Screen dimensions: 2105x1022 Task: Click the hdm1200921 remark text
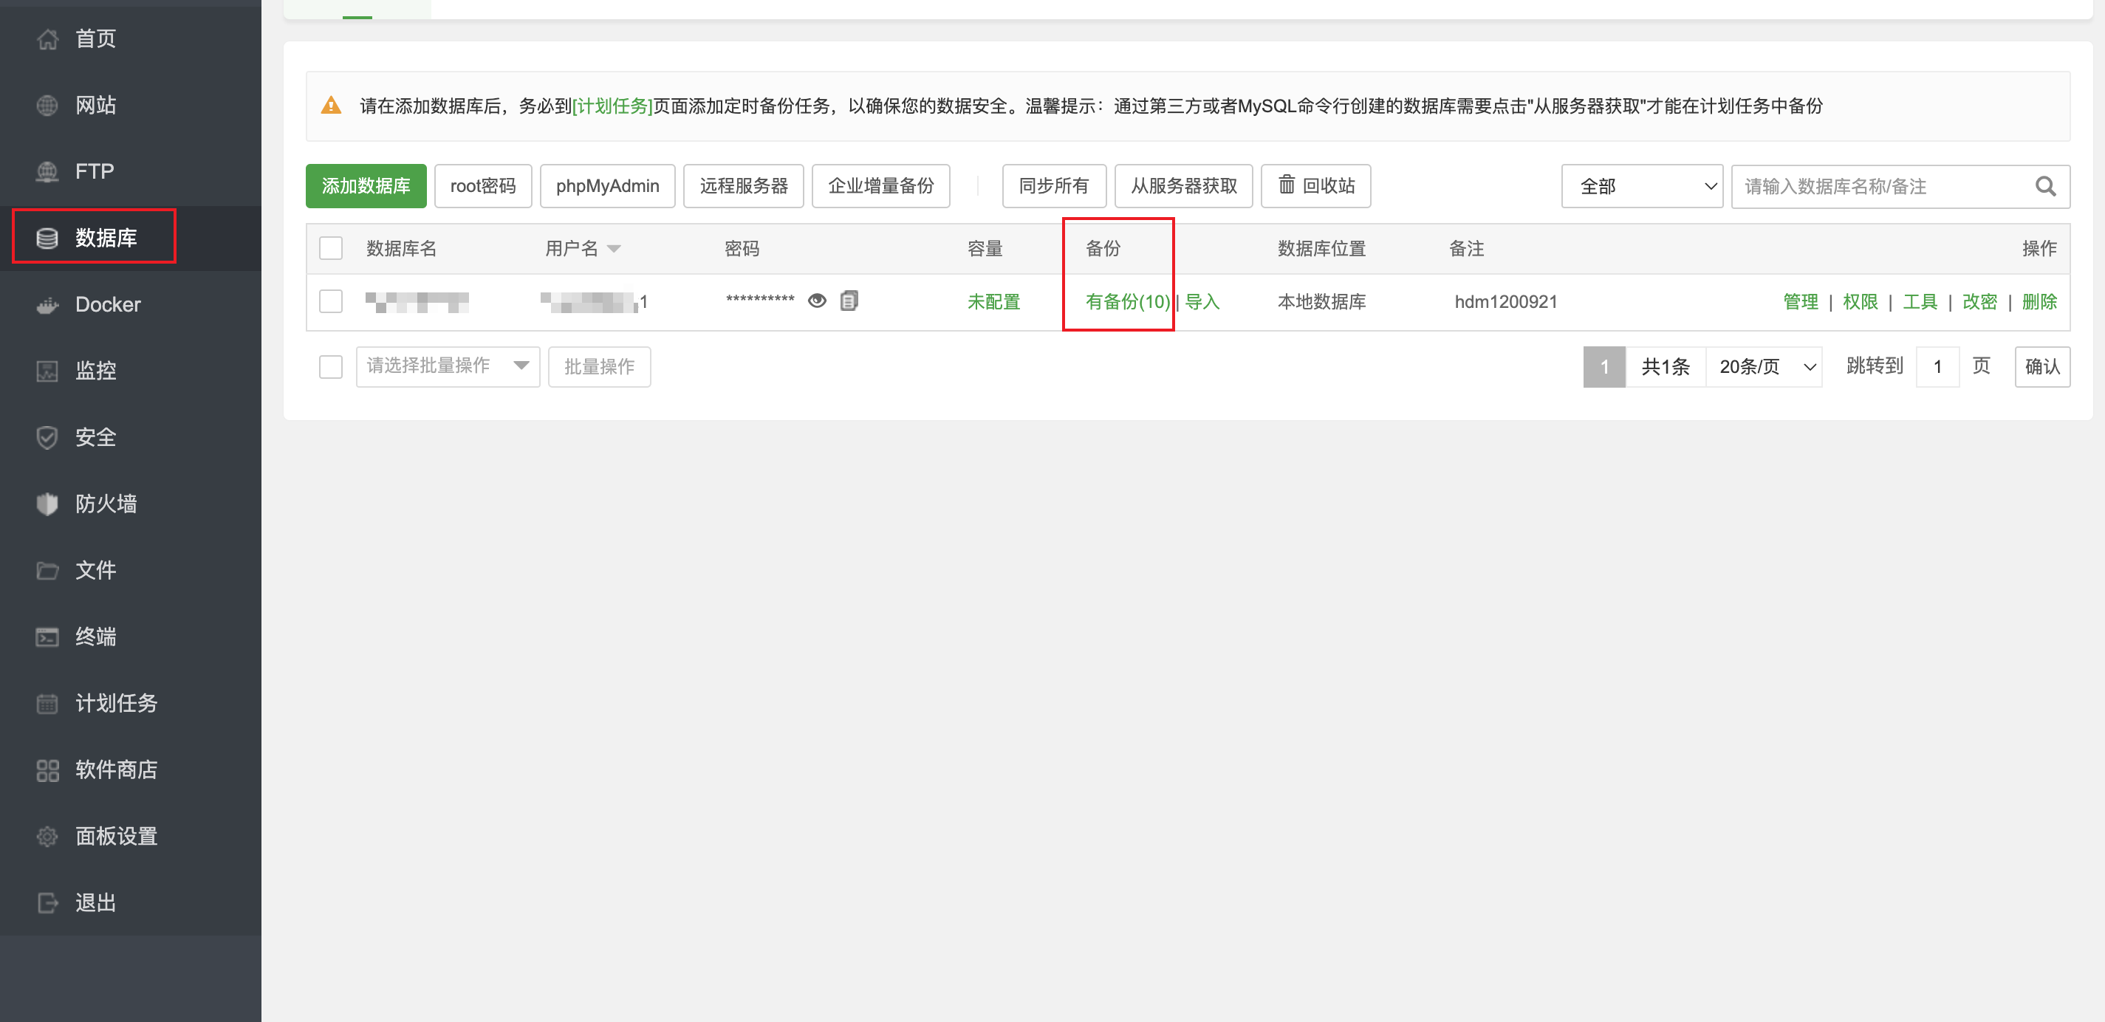pyautogui.click(x=1505, y=301)
